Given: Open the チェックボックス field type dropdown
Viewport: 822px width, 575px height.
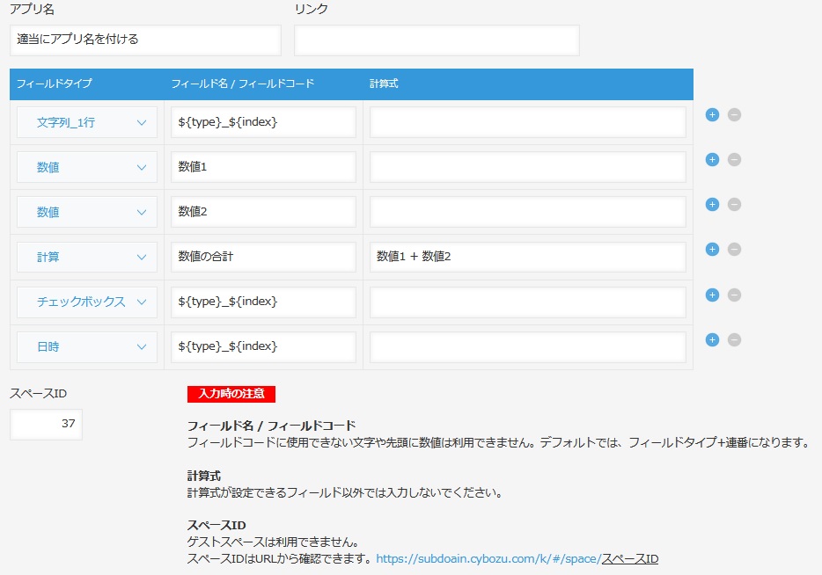Looking at the screenshot, I should (x=87, y=302).
